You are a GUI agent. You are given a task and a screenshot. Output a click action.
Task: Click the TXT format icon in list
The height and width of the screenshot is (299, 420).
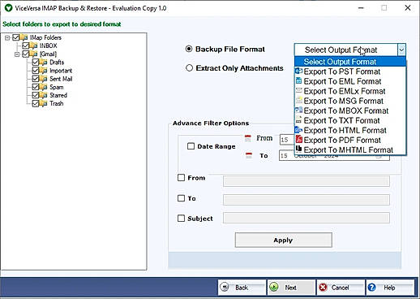tap(298, 120)
